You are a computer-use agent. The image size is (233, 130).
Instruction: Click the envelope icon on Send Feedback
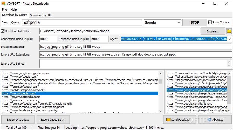coord(168,120)
